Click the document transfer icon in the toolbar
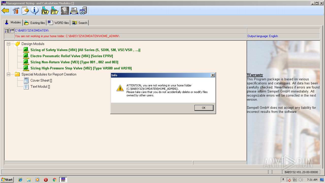Viewport: 325px width, 183px height. 74,11
